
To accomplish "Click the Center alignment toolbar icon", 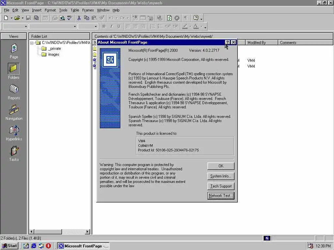I will pos(136,26).
